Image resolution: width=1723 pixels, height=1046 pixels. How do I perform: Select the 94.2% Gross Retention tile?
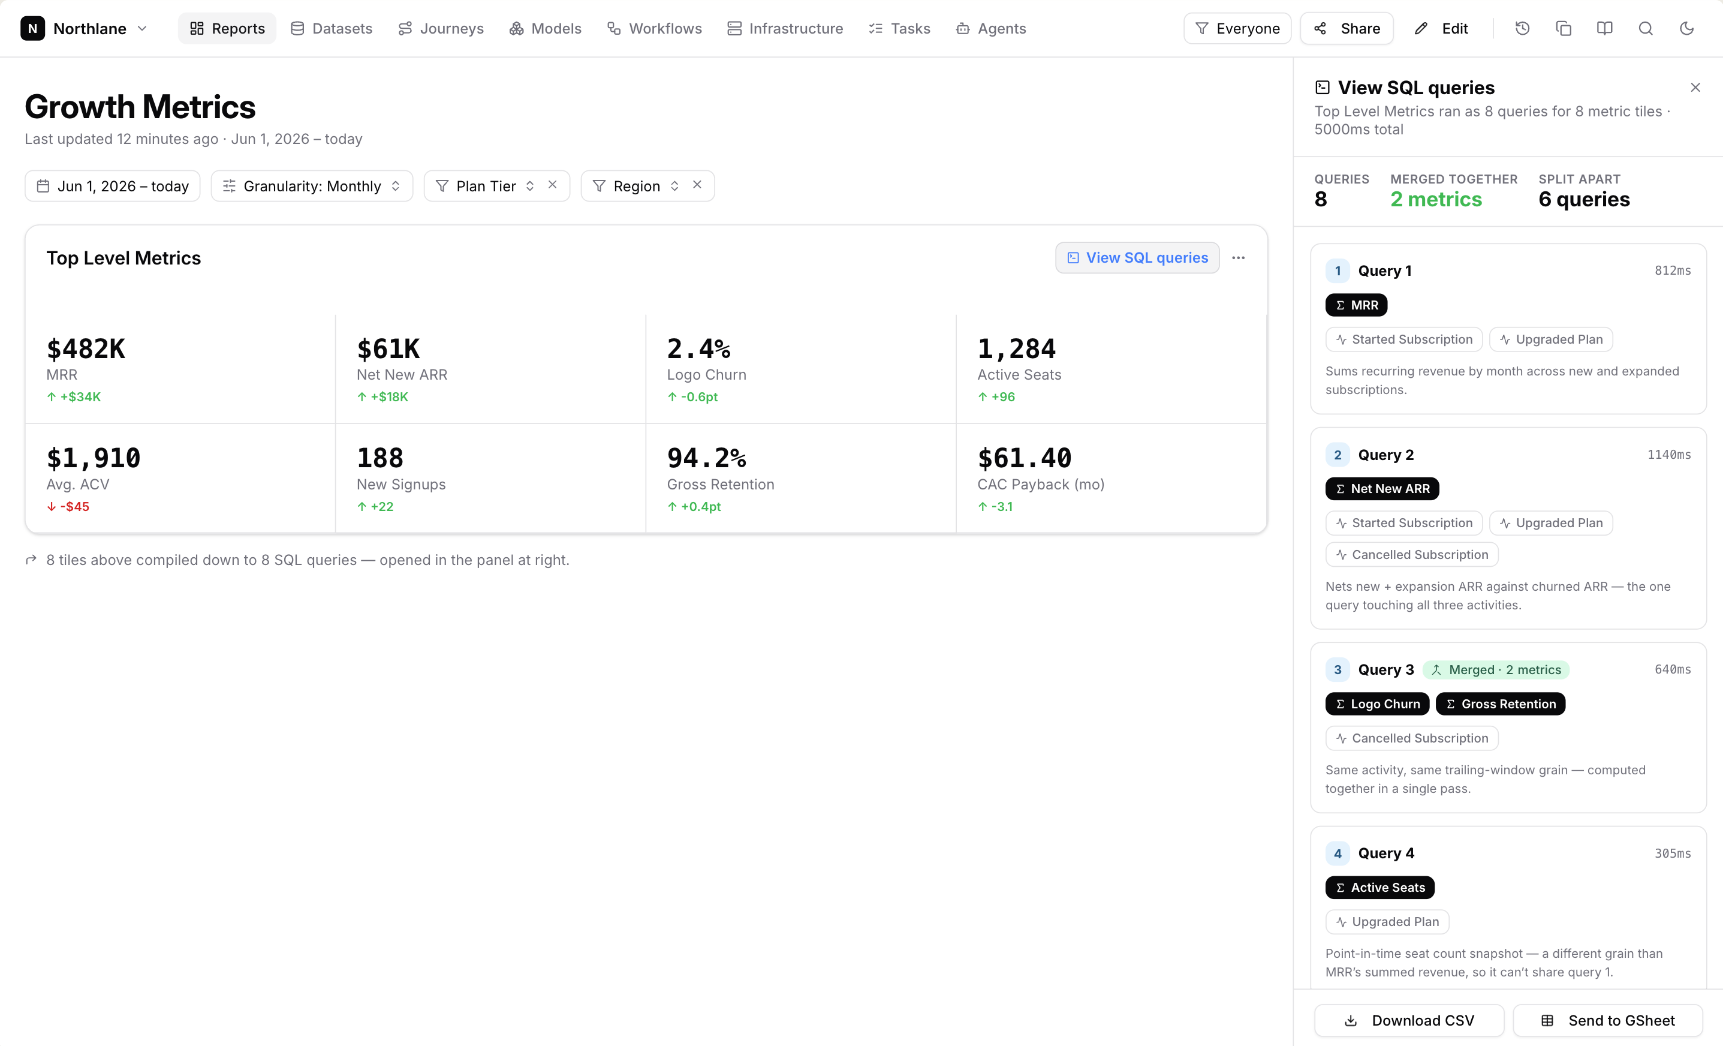coord(802,479)
